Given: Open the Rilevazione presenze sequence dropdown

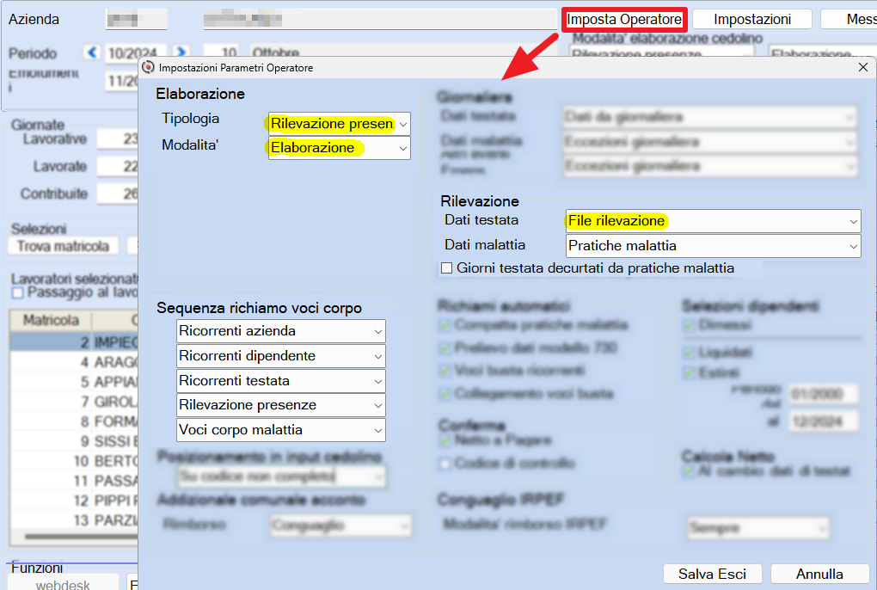Looking at the screenshot, I should click(281, 405).
